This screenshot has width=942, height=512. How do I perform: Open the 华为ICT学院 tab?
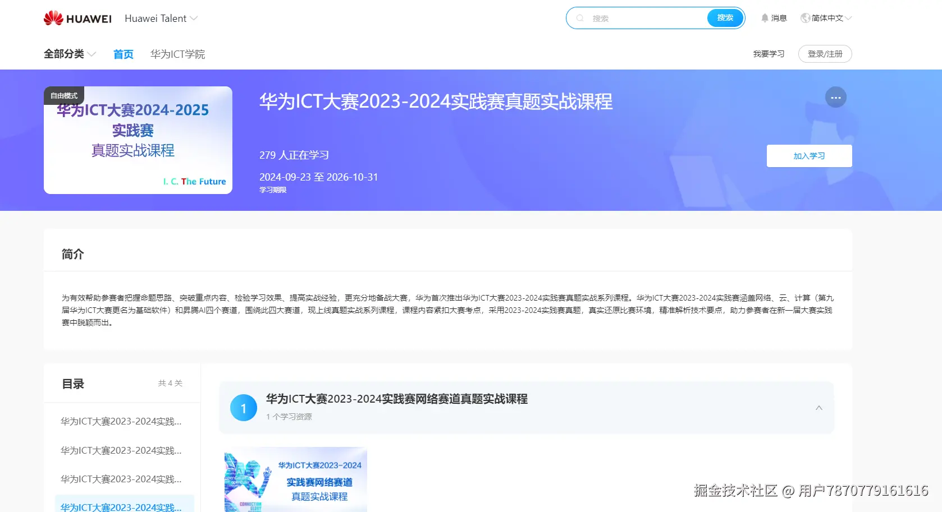coord(177,54)
